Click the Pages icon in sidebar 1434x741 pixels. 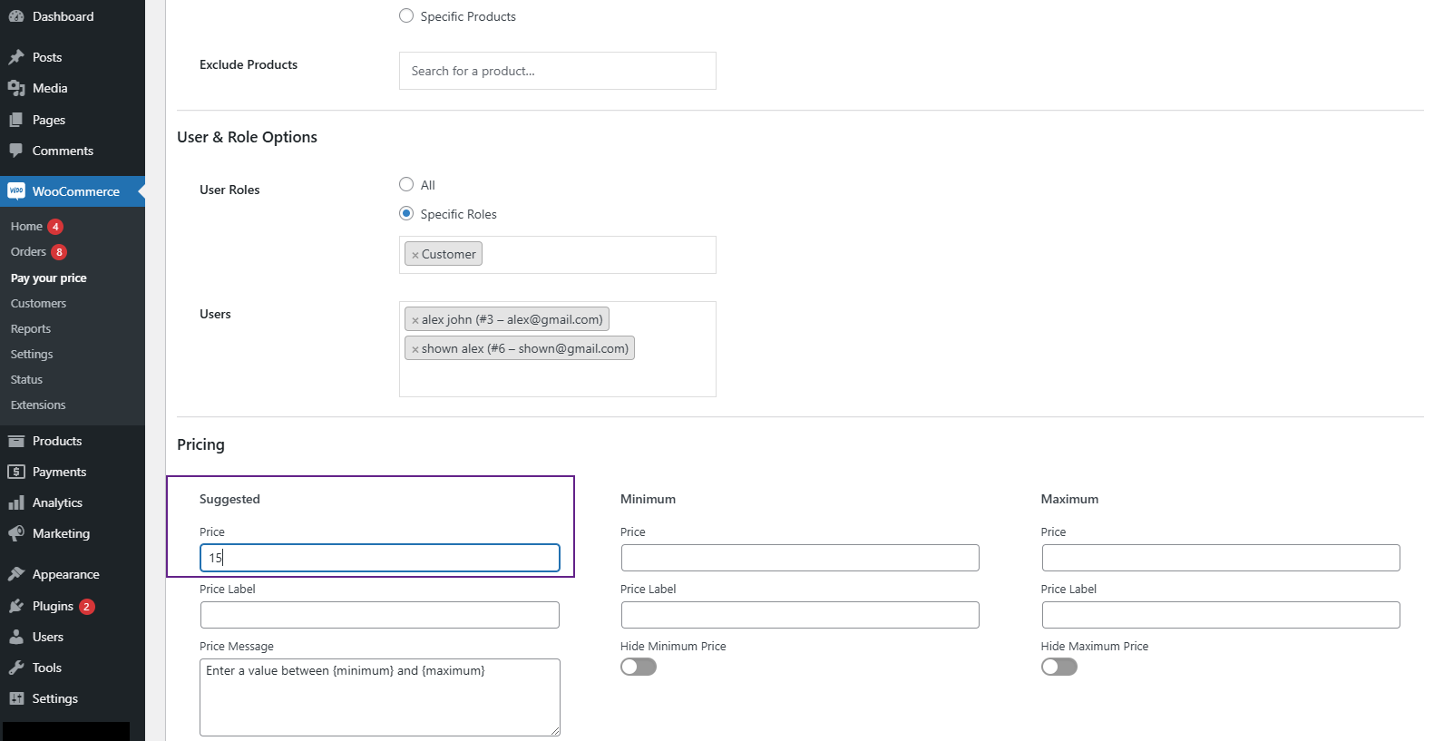[x=16, y=120]
